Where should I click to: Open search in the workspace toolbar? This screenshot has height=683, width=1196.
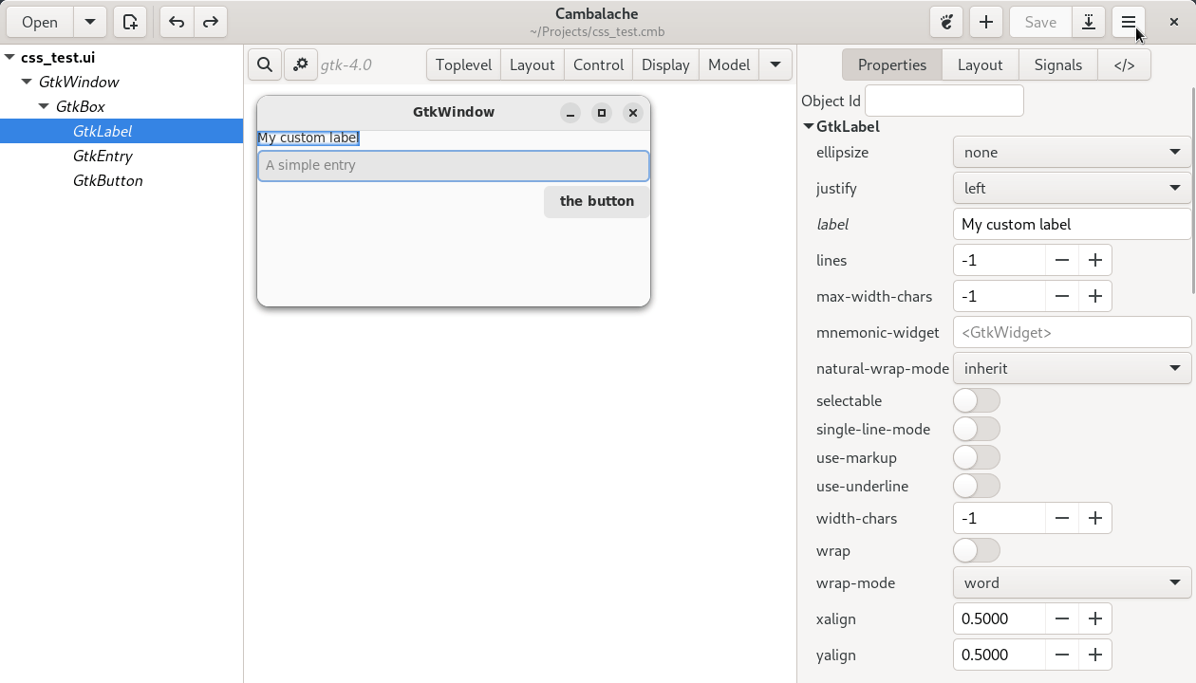[x=265, y=65]
